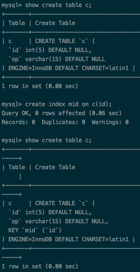Click the first 'Table' column header

(17, 23)
